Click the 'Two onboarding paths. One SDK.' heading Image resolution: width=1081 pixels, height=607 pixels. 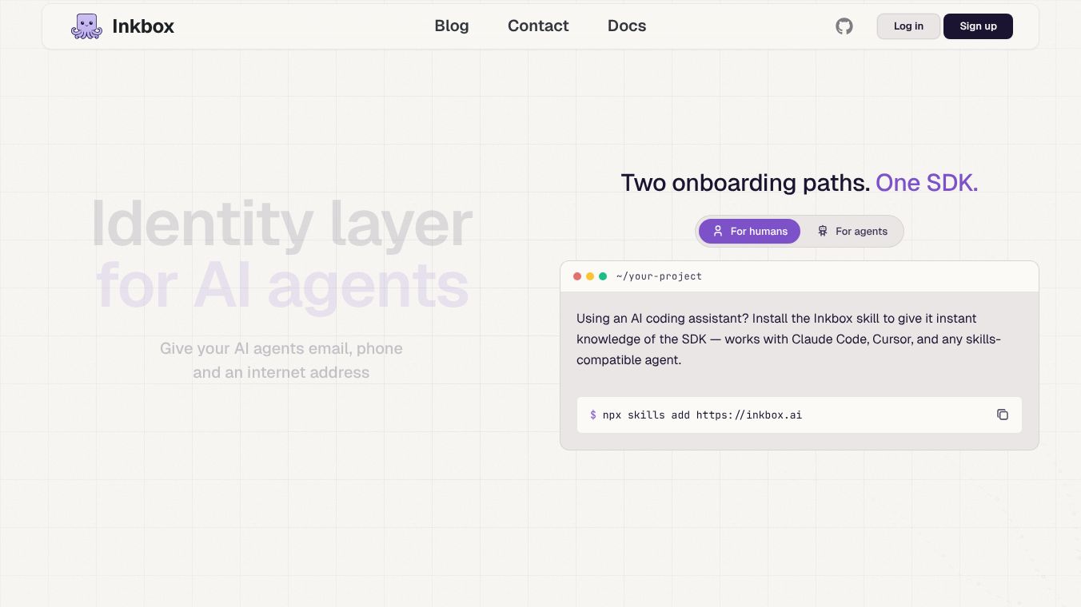click(800, 183)
